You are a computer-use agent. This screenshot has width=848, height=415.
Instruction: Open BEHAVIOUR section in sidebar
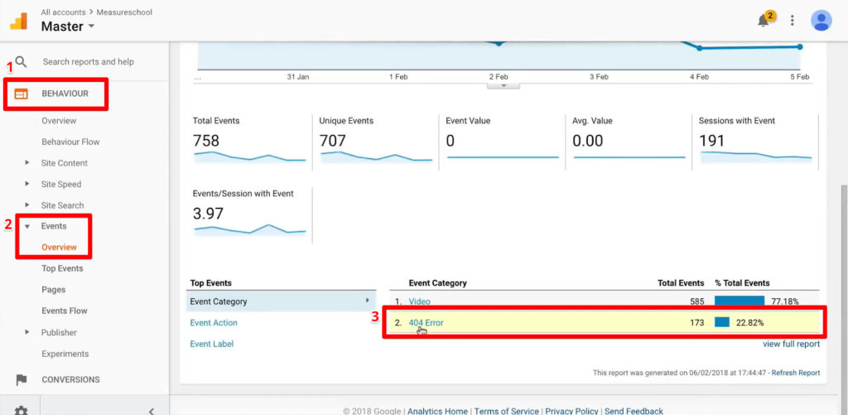65,94
